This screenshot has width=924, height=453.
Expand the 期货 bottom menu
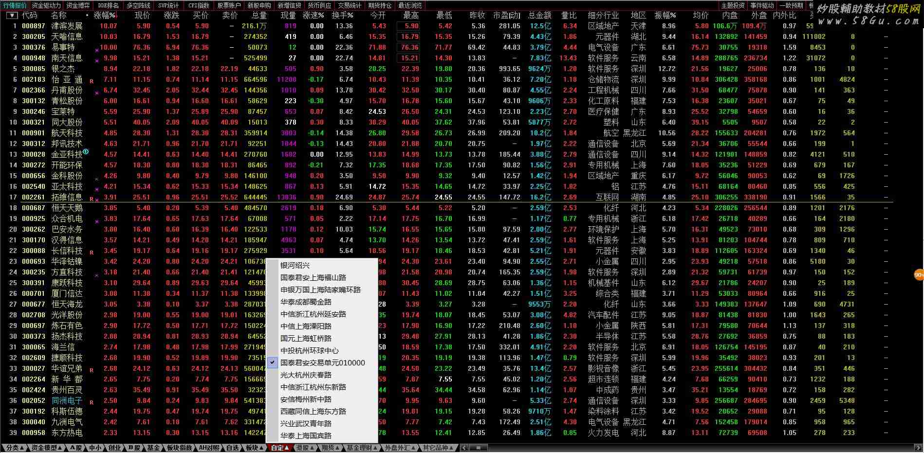(x=331, y=448)
